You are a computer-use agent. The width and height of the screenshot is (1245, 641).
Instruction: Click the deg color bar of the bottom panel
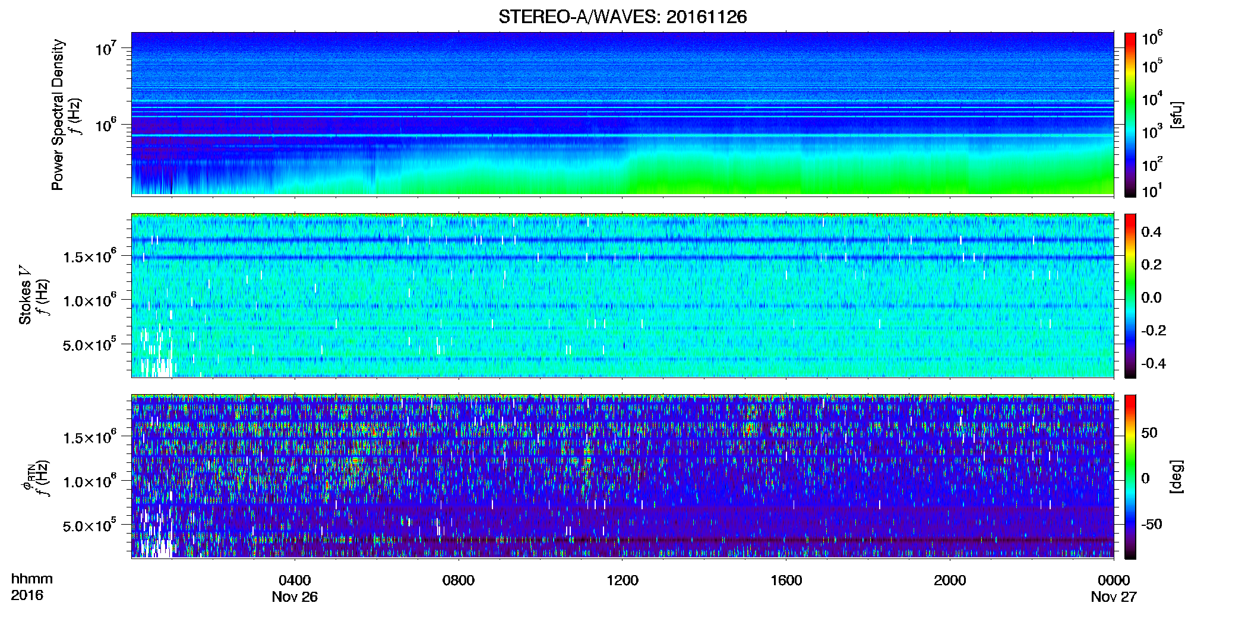[1130, 477]
